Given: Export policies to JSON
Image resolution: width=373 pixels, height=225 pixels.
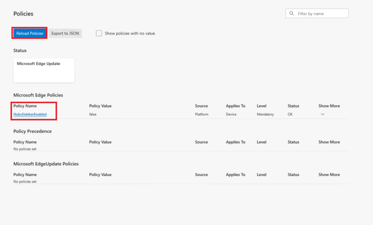Looking at the screenshot, I should (65, 33).
